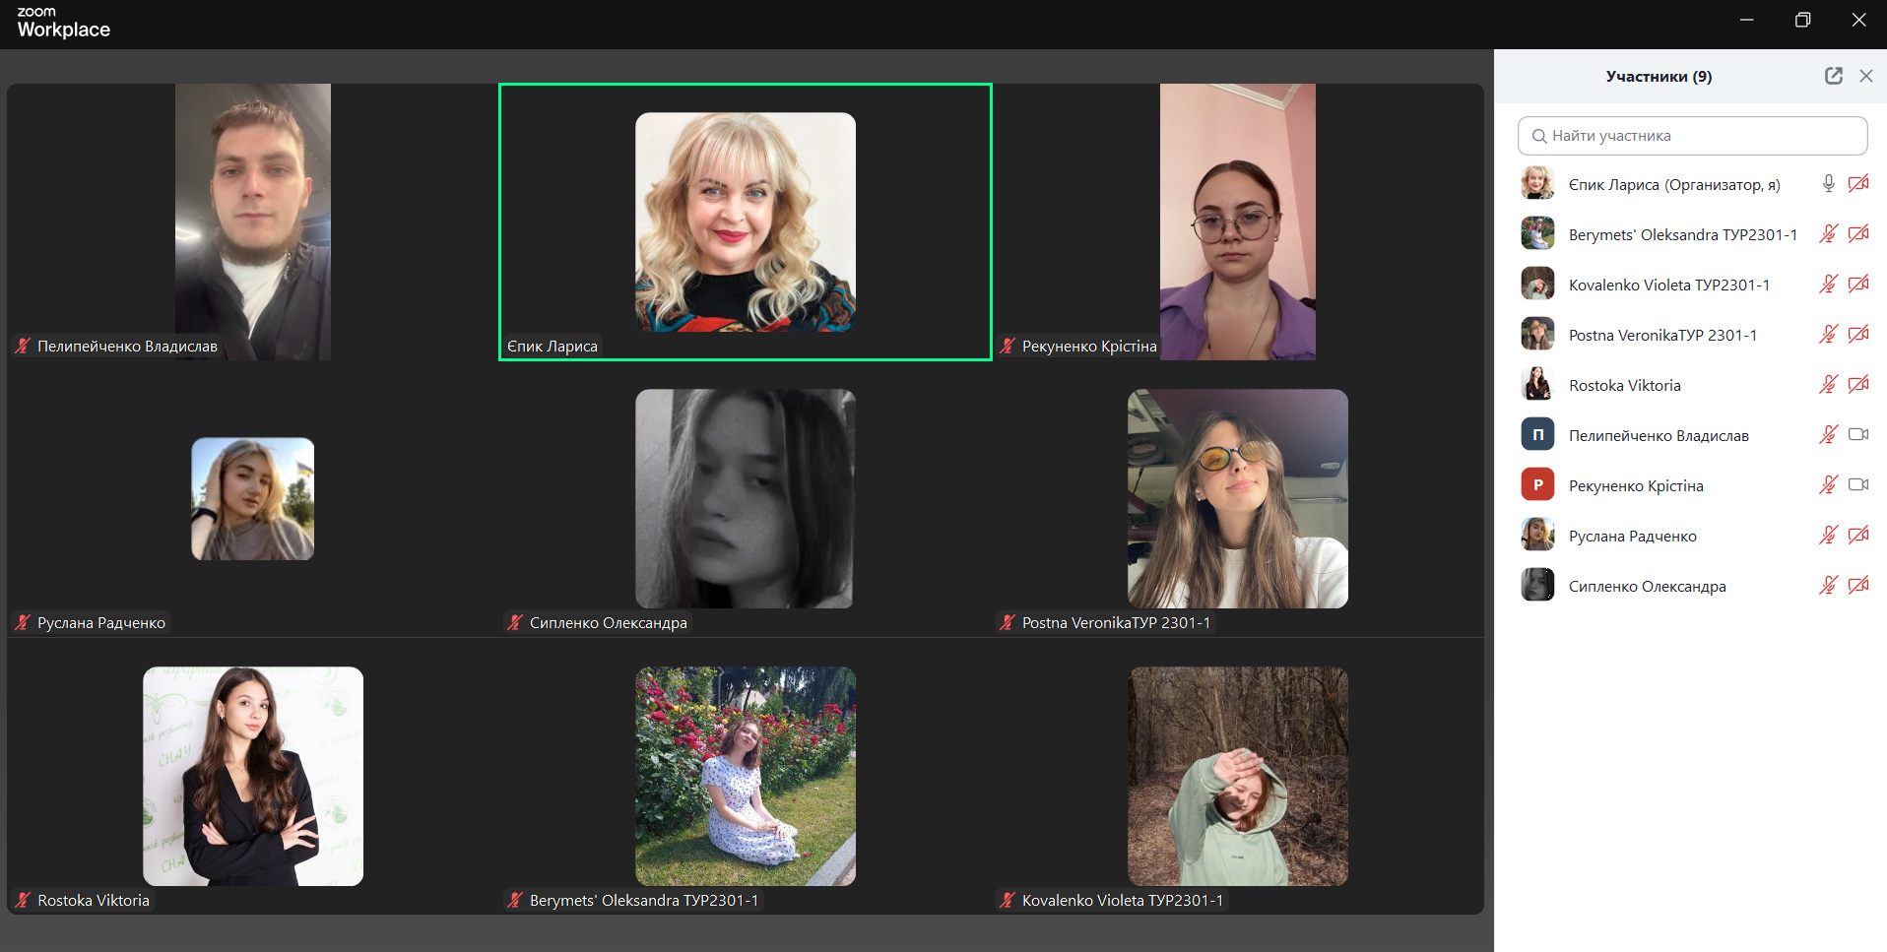Select Rostoka Viktoria avatar in participants list
The image size is (1887, 952).
pos(1537,384)
